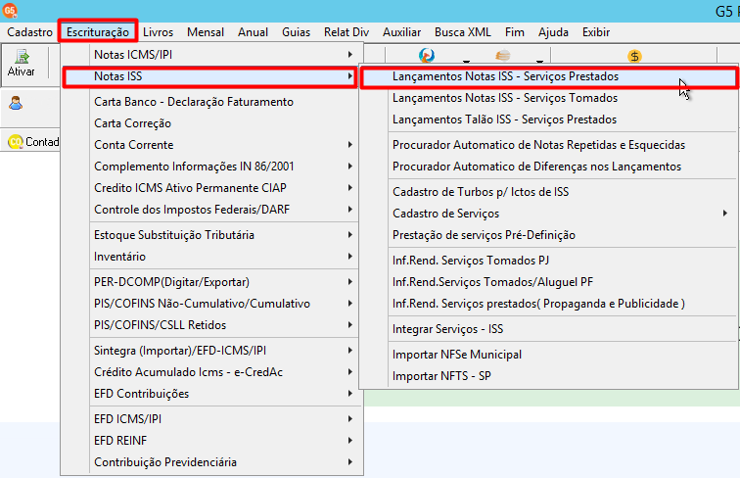Image resolution: width=740 pixels, height=478 pixels.
Task: Open PIS/COFINS/CSLL Retidos submenu
Action: 211,325
